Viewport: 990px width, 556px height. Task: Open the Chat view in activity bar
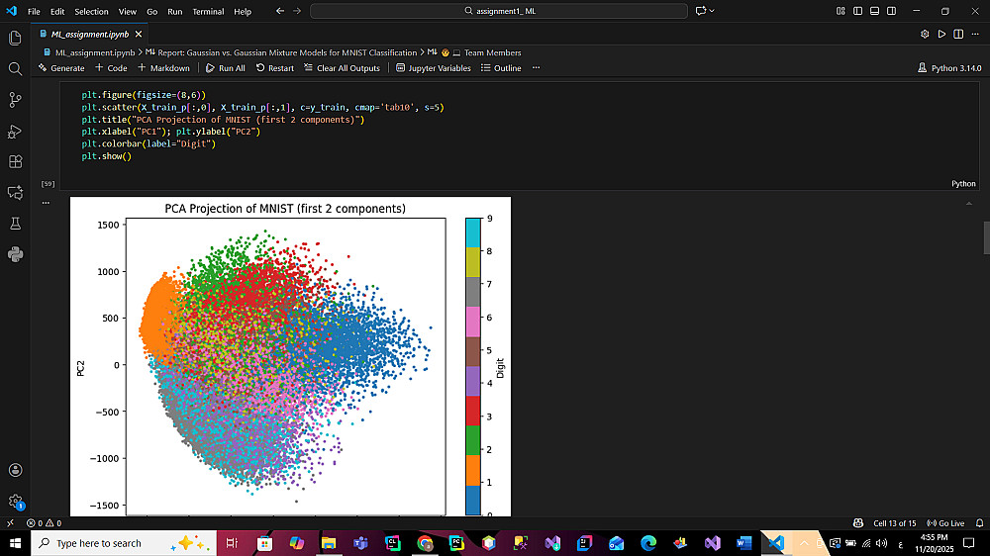pos(15,193)
